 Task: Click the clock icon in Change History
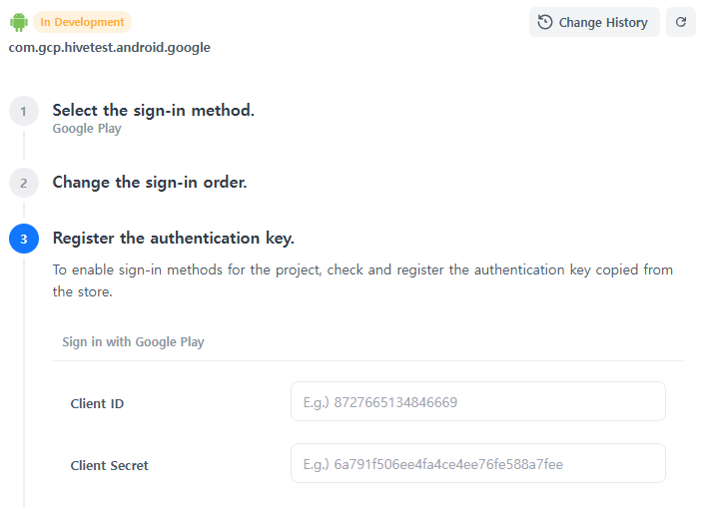545,22
